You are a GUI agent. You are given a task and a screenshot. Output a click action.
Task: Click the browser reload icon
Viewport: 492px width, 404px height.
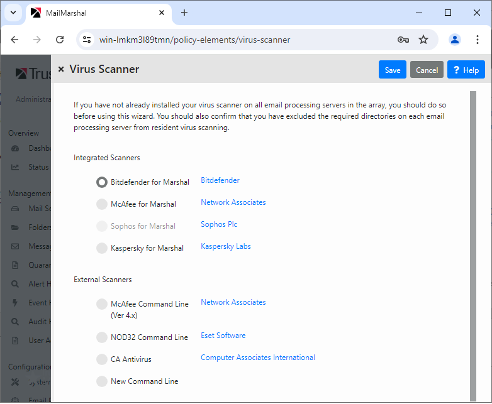coord(60,40)
